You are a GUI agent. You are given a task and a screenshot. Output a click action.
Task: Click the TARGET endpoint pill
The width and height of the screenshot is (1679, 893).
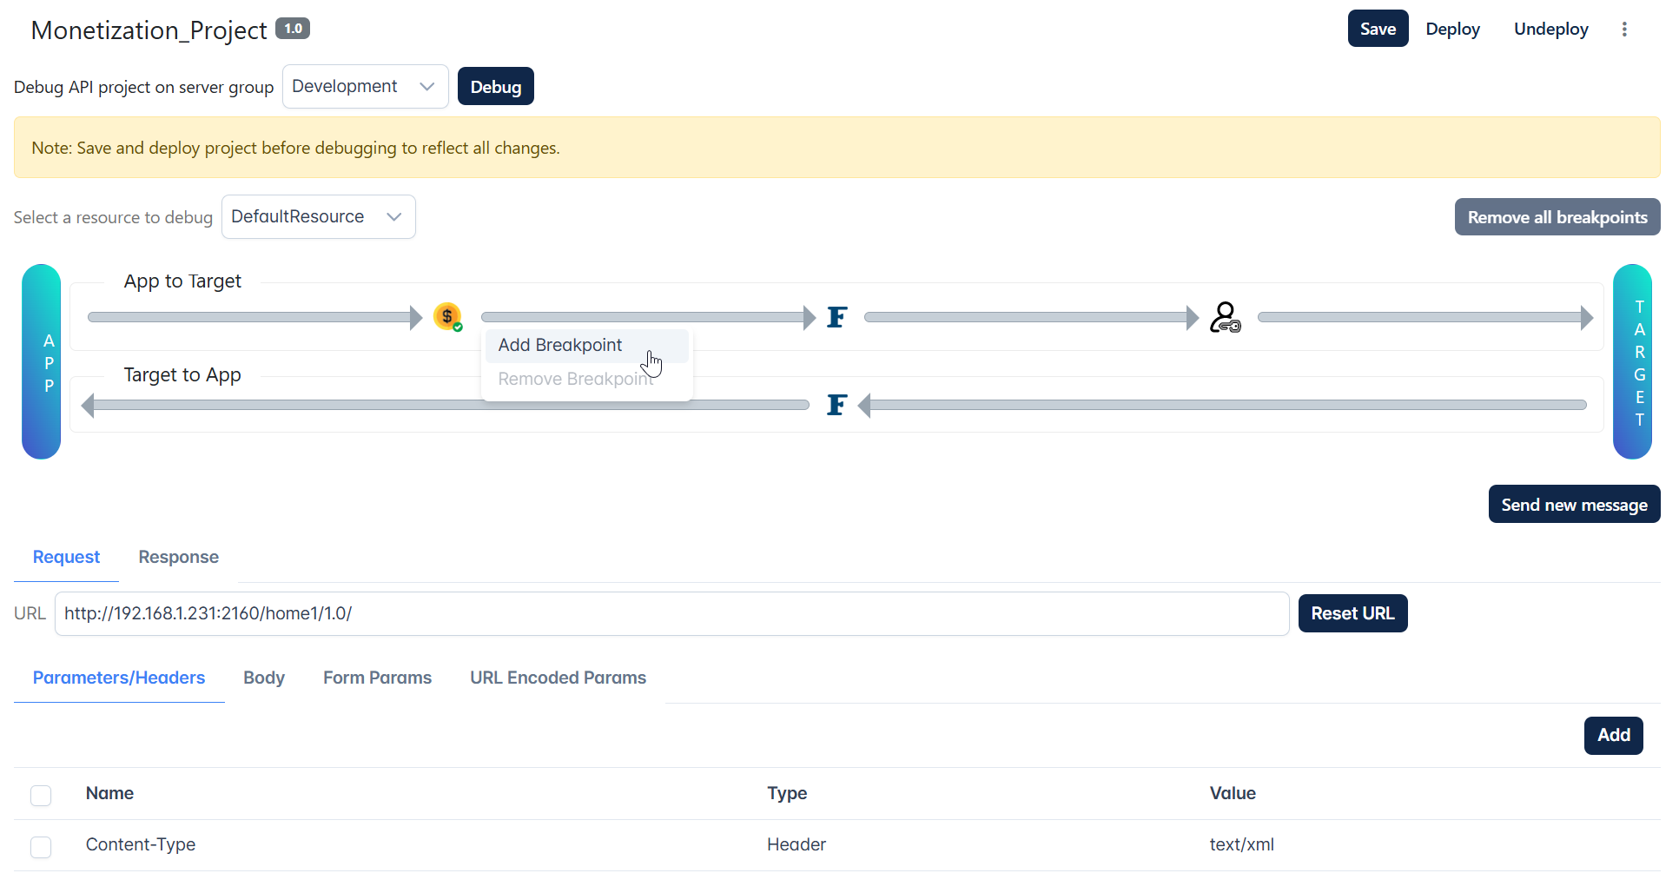click(1632, 361)
